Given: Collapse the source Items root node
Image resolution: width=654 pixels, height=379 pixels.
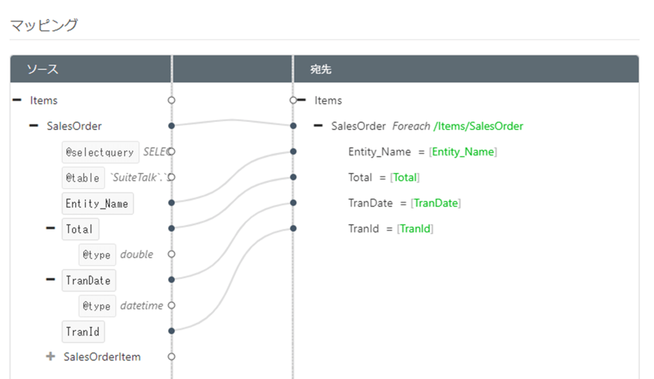Looking at the screenshot, I should click(17, 100).
